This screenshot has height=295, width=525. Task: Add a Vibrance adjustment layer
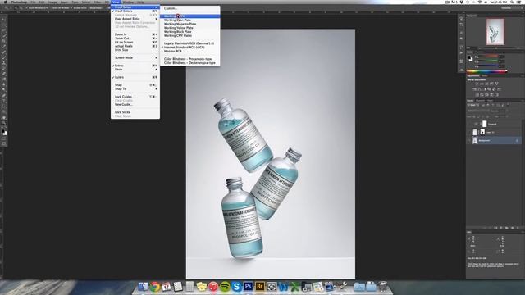point(496,84)
